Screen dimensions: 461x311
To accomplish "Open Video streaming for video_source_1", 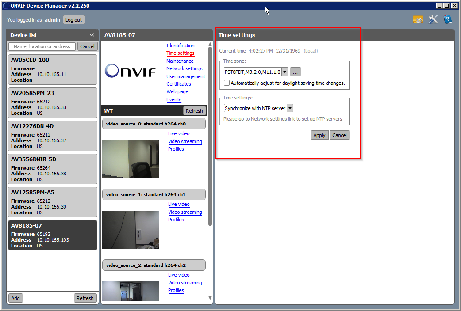I will pyautogui.click(x=185, y=212).
